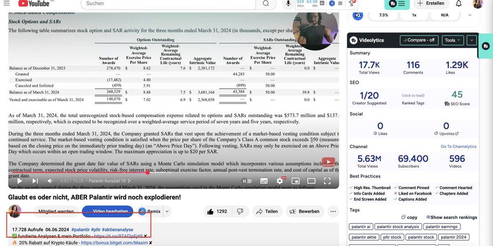Expand the chevron next to Tools

(x=472, y=40)
